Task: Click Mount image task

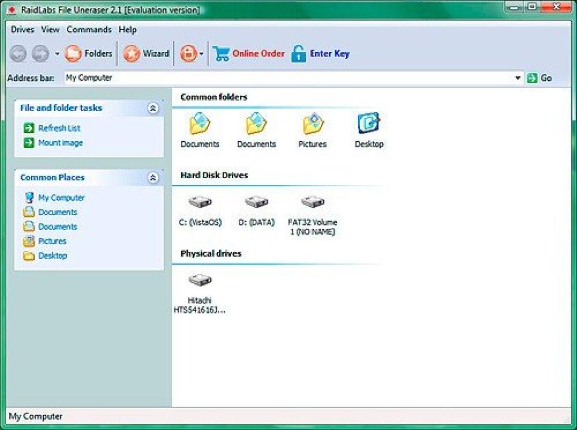Action: click(60, 143)
